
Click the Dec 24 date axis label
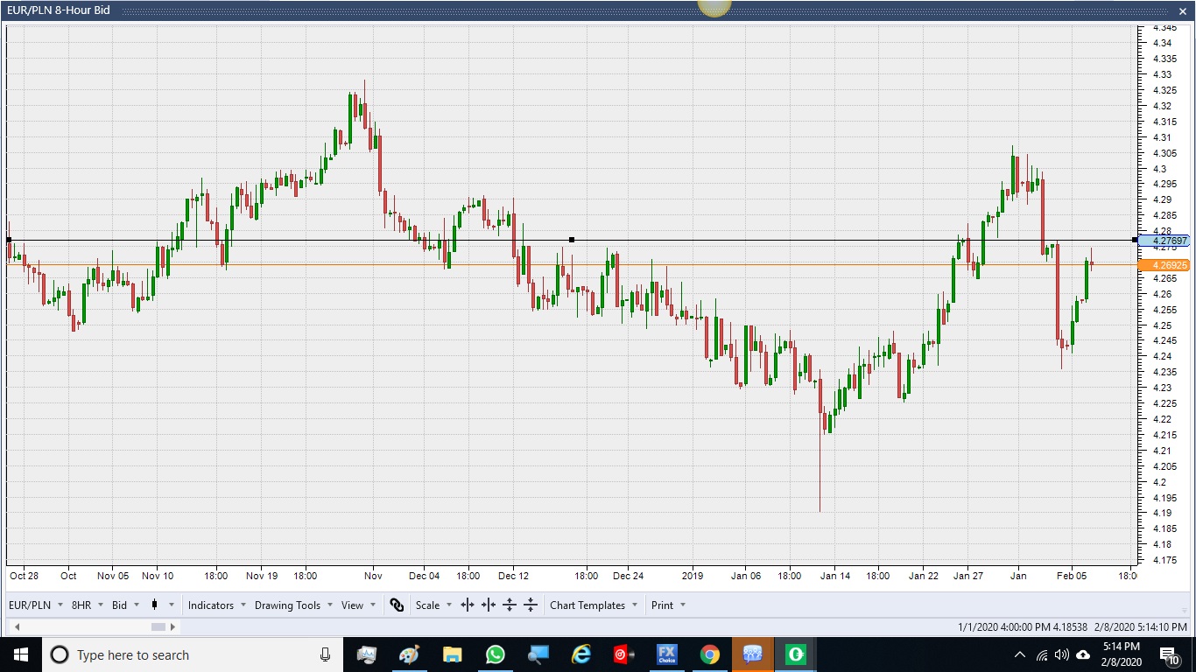coord(628,576)
